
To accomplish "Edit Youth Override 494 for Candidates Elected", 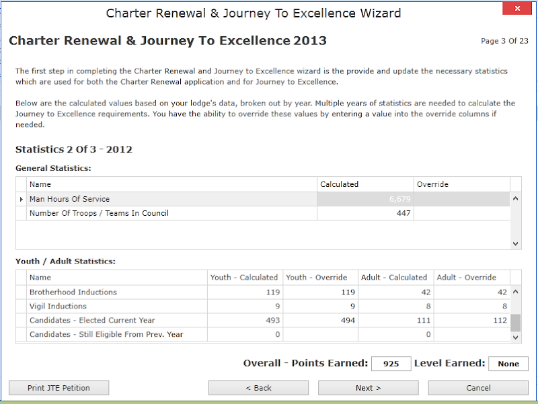I will (x=321, y=321).
